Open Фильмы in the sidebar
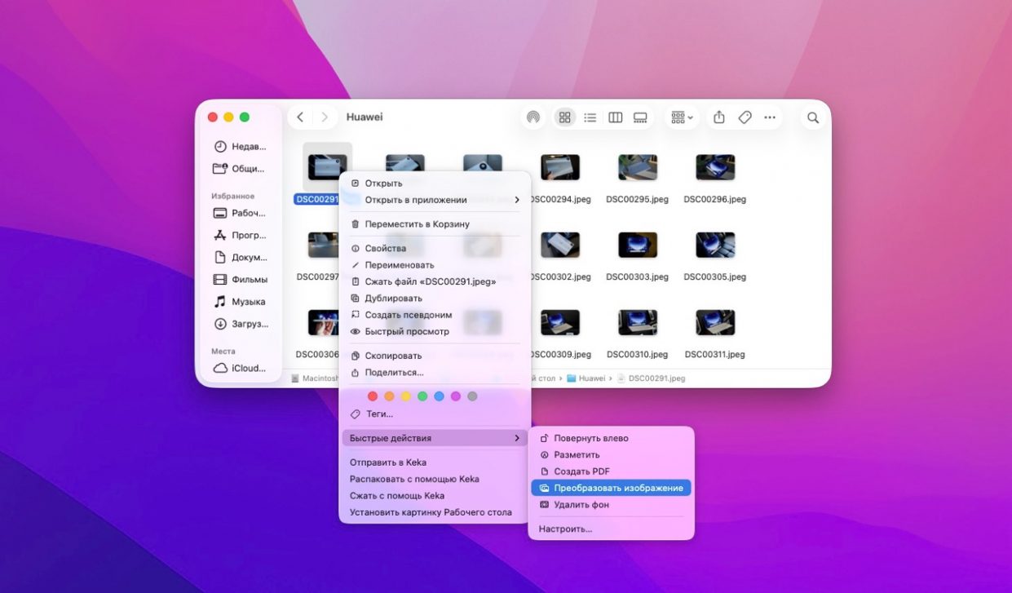 click(240, 279)
